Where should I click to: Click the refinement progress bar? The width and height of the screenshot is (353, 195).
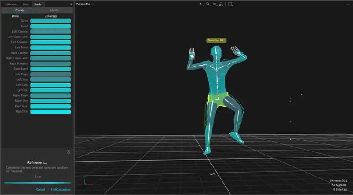point(37,183)
